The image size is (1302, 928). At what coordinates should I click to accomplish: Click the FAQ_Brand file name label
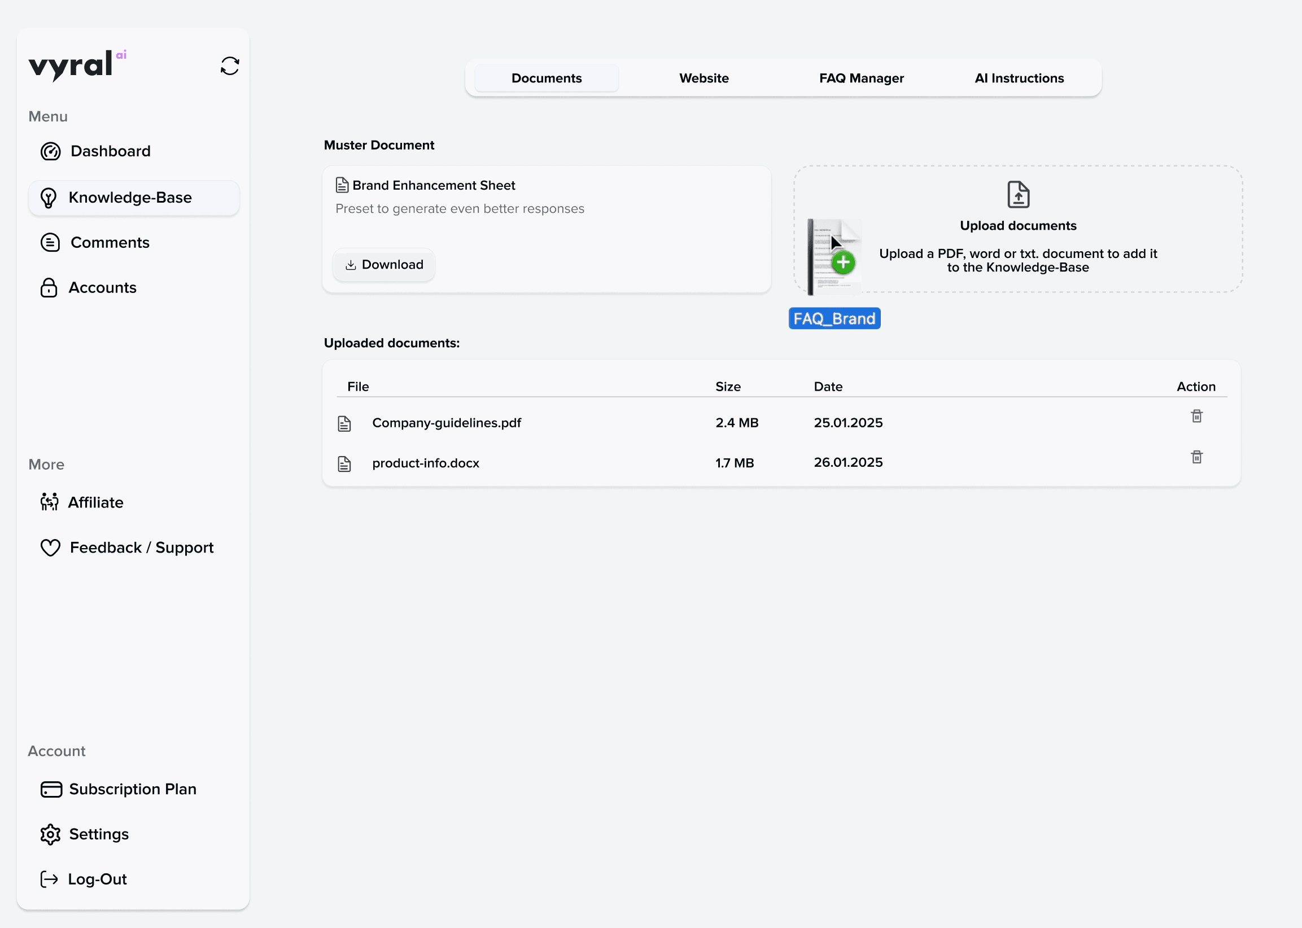pyautogui.click(x=834, y=318)
